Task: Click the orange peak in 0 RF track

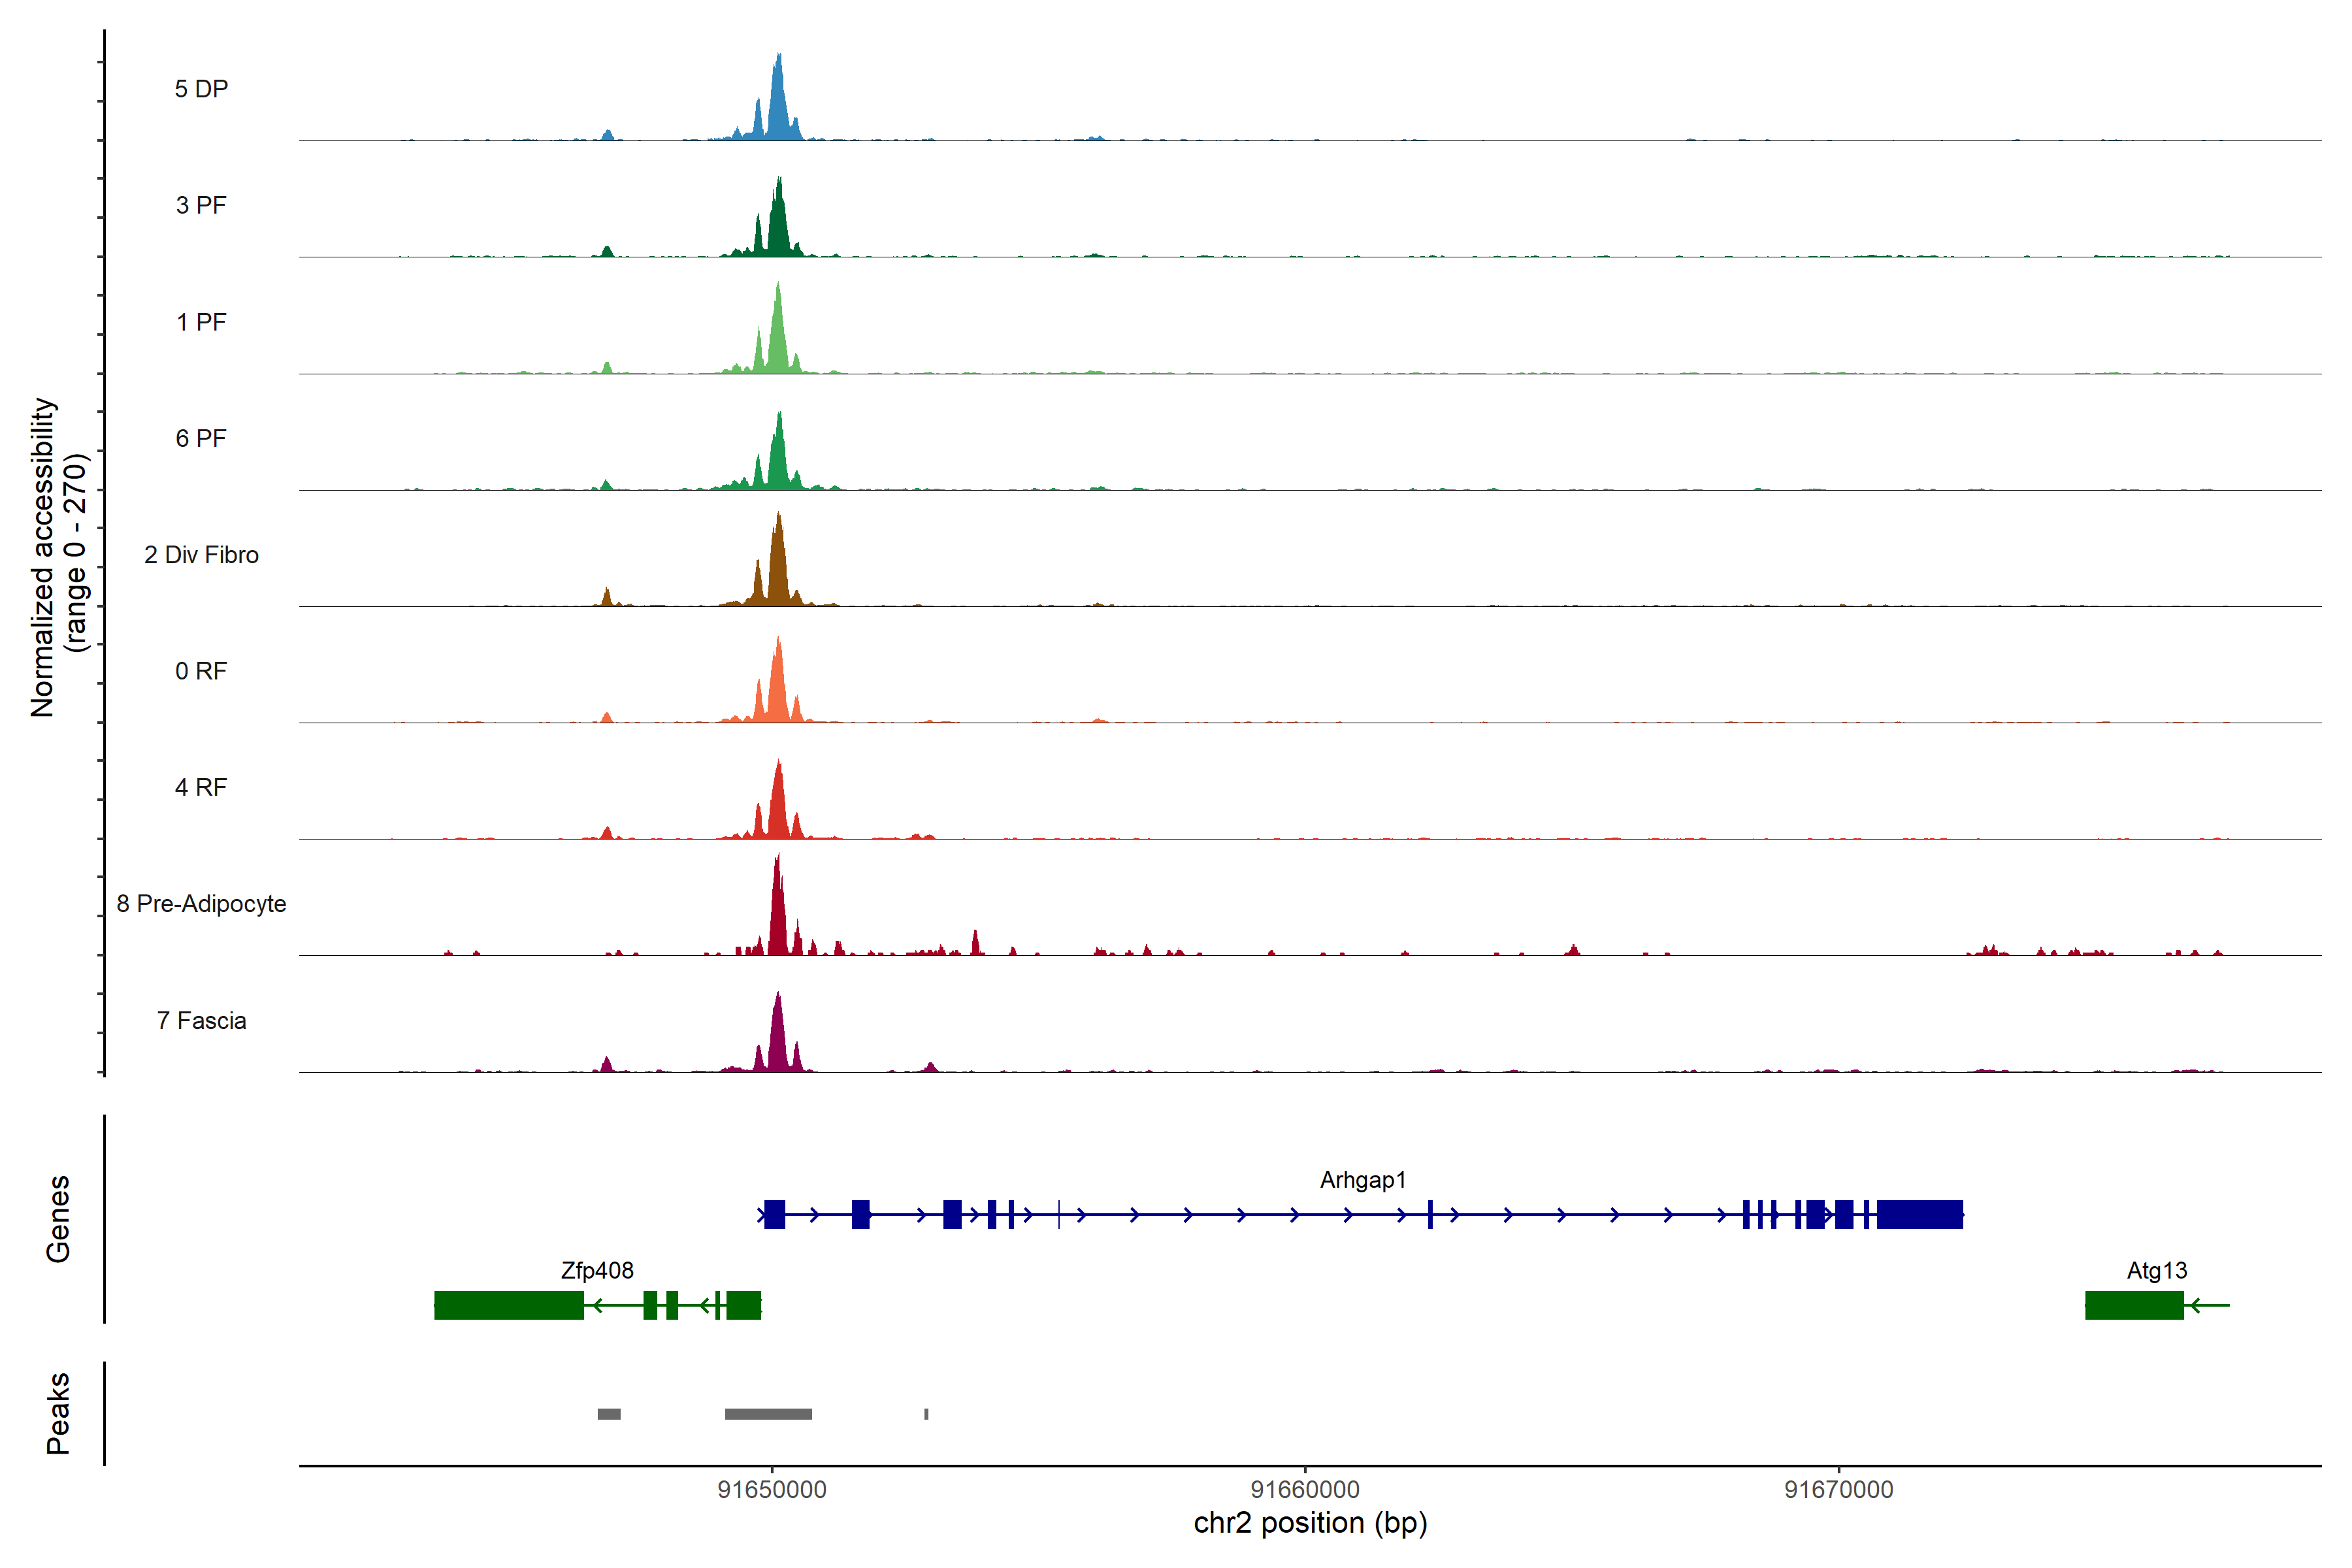Action: click(x=778, y=685)
